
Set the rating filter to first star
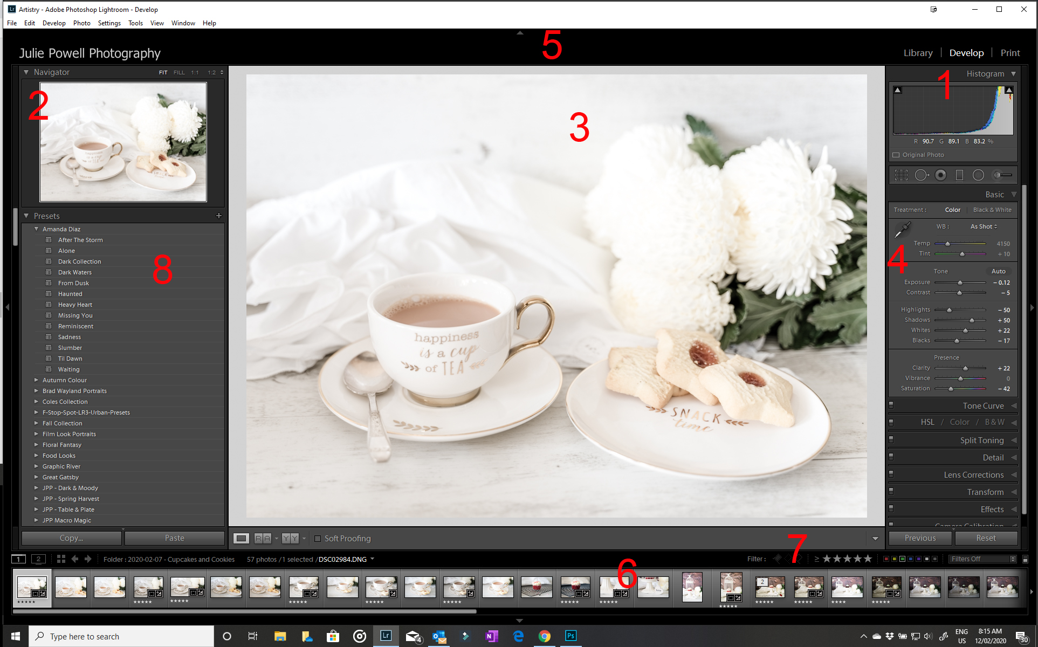coord(827,559)
